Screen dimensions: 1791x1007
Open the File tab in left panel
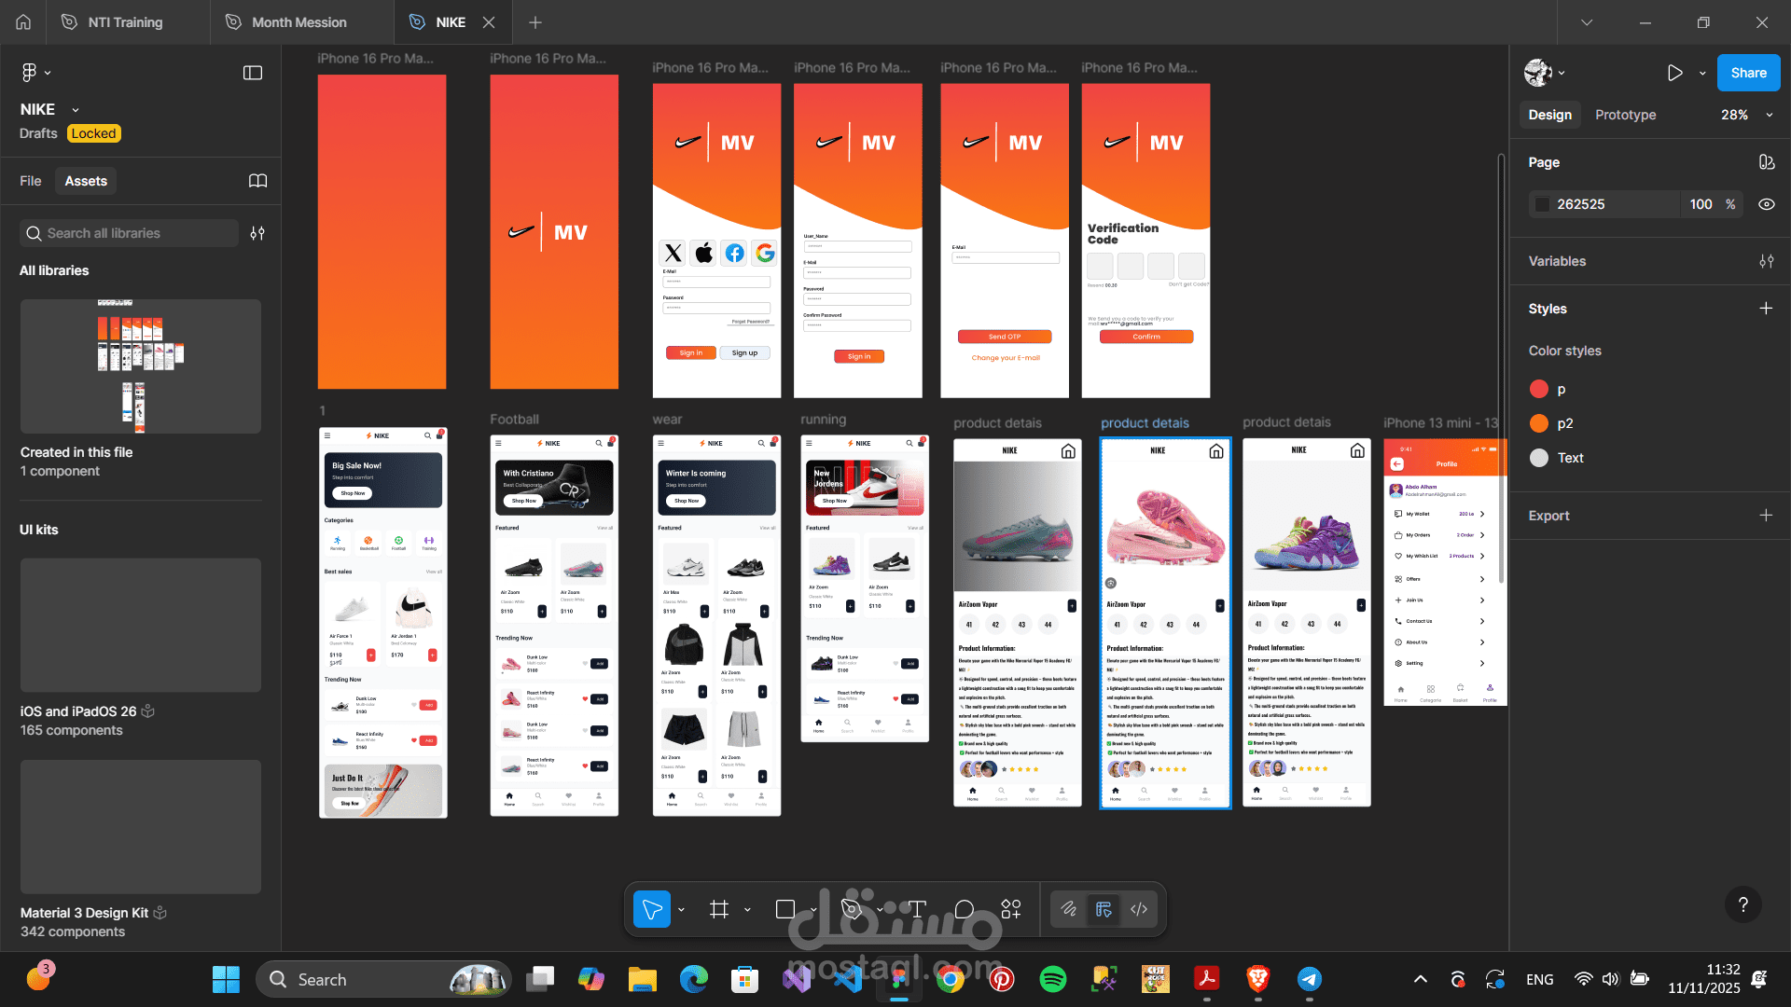[31, 181]
